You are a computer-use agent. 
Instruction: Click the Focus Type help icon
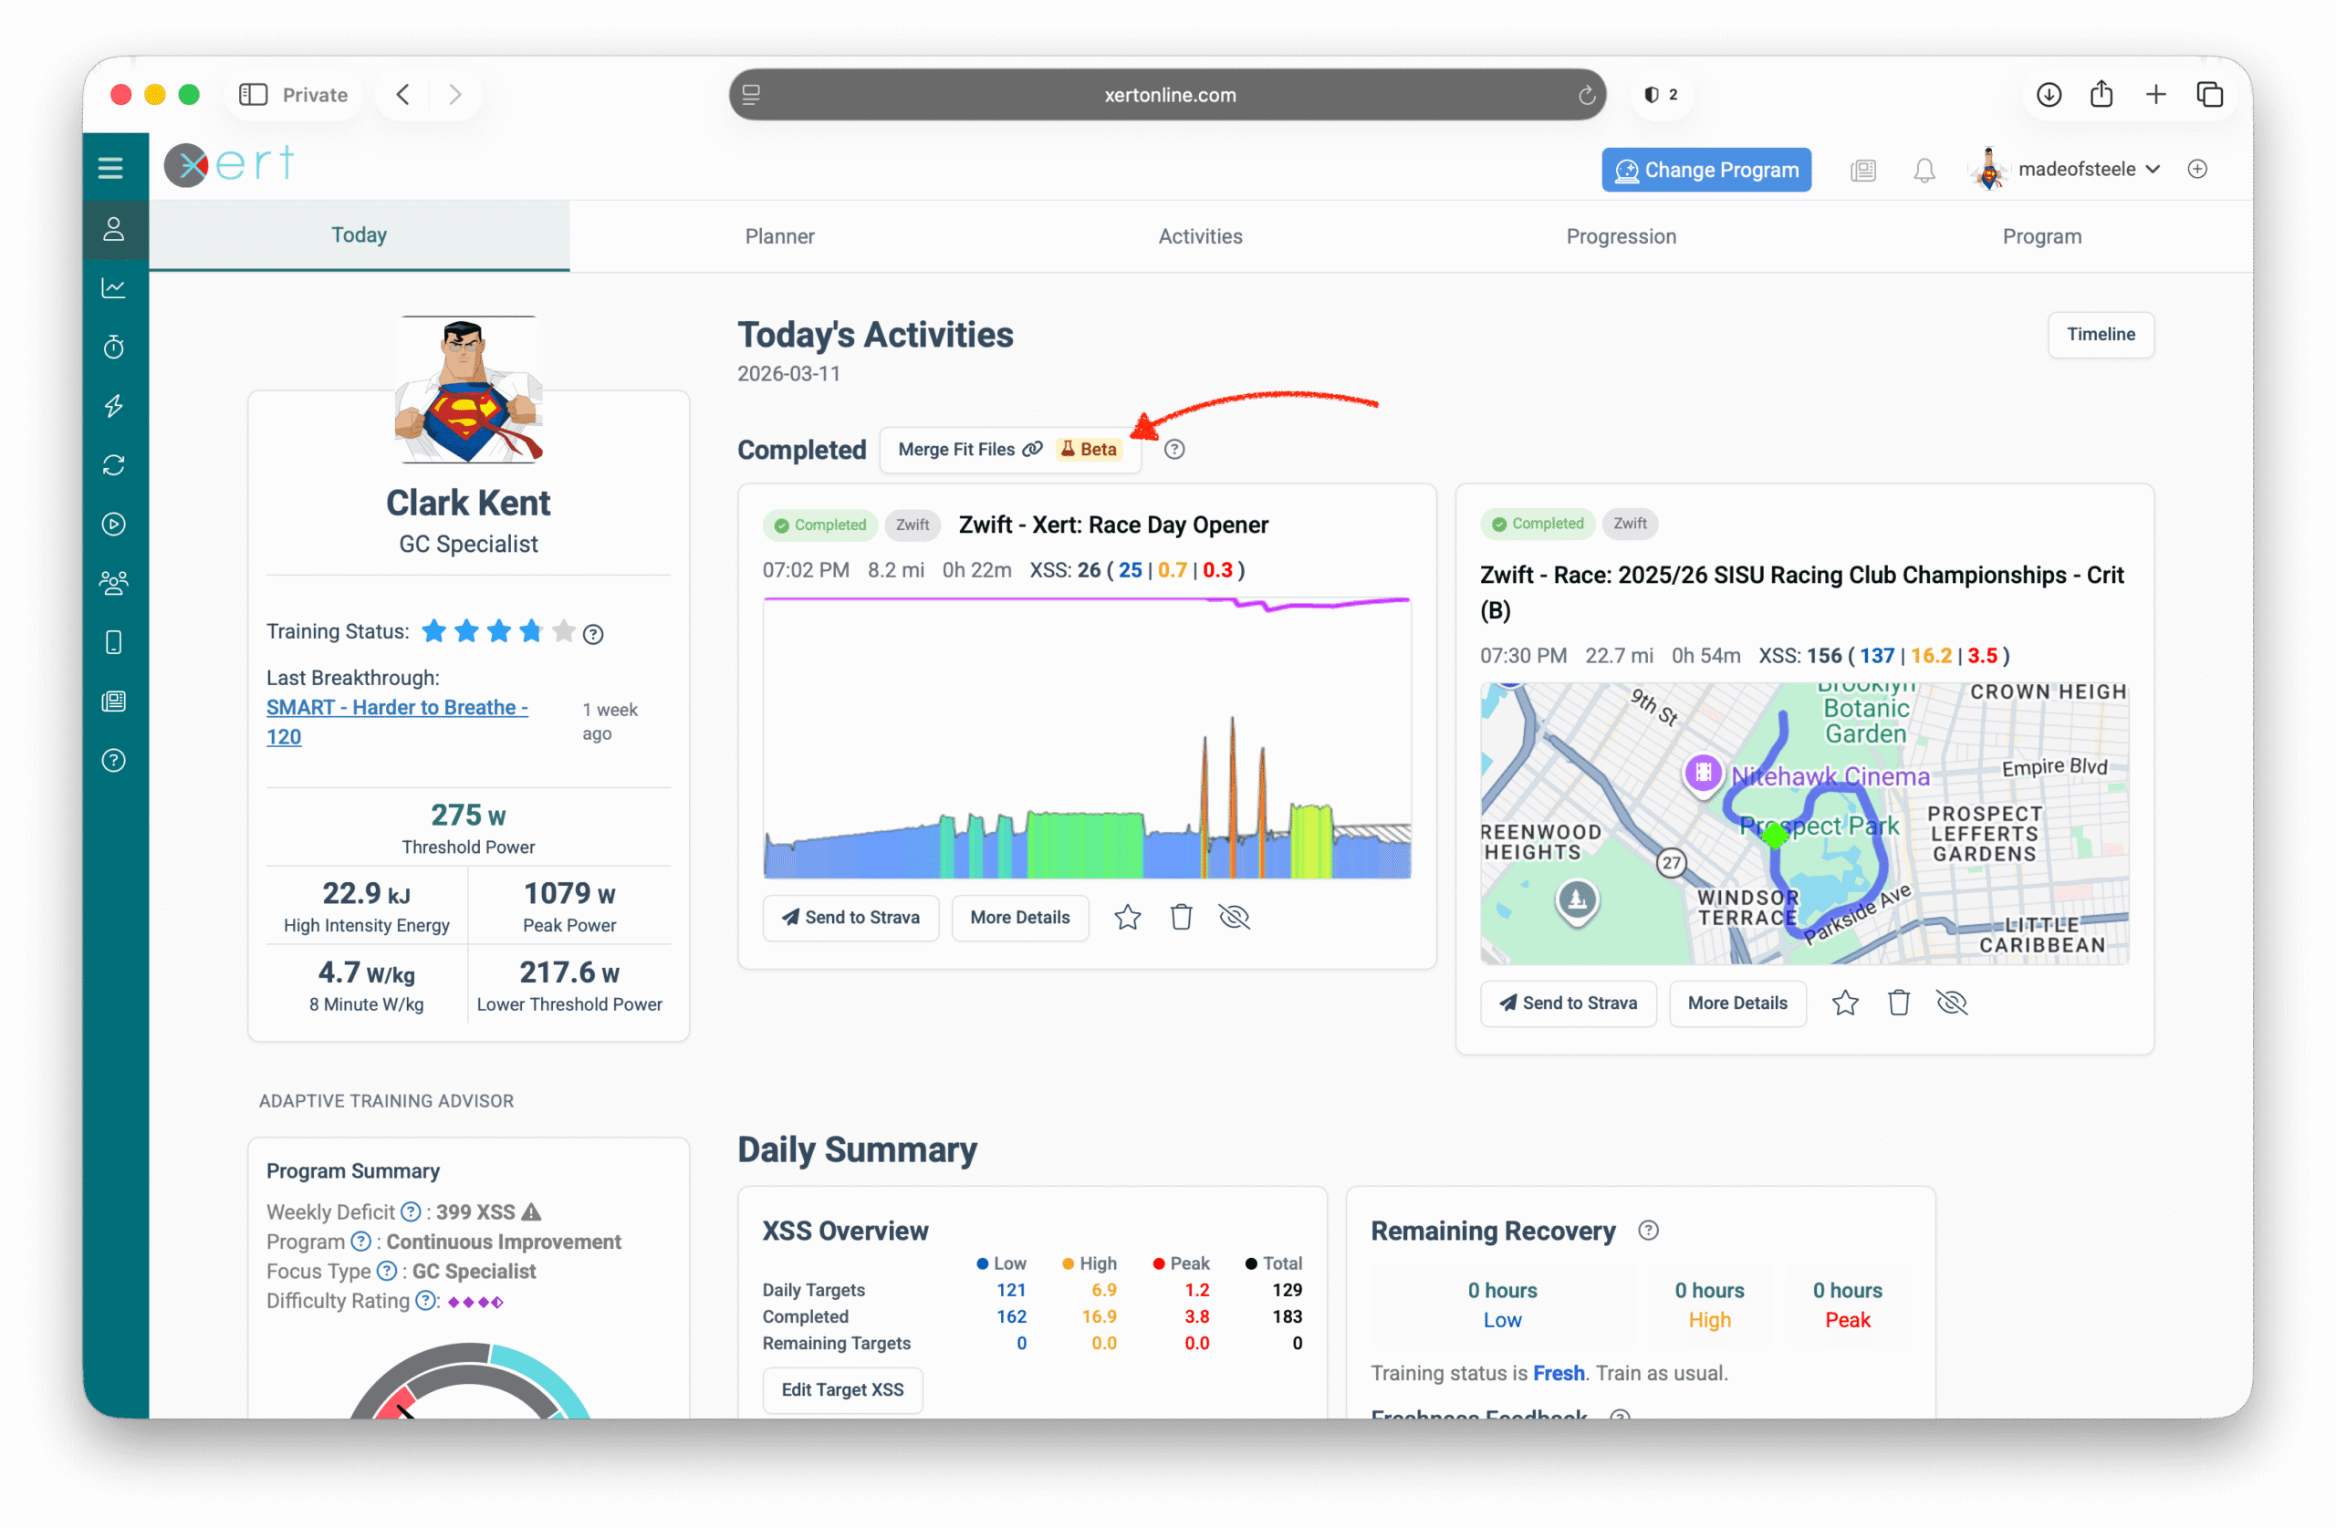(x=388, y=1271)
